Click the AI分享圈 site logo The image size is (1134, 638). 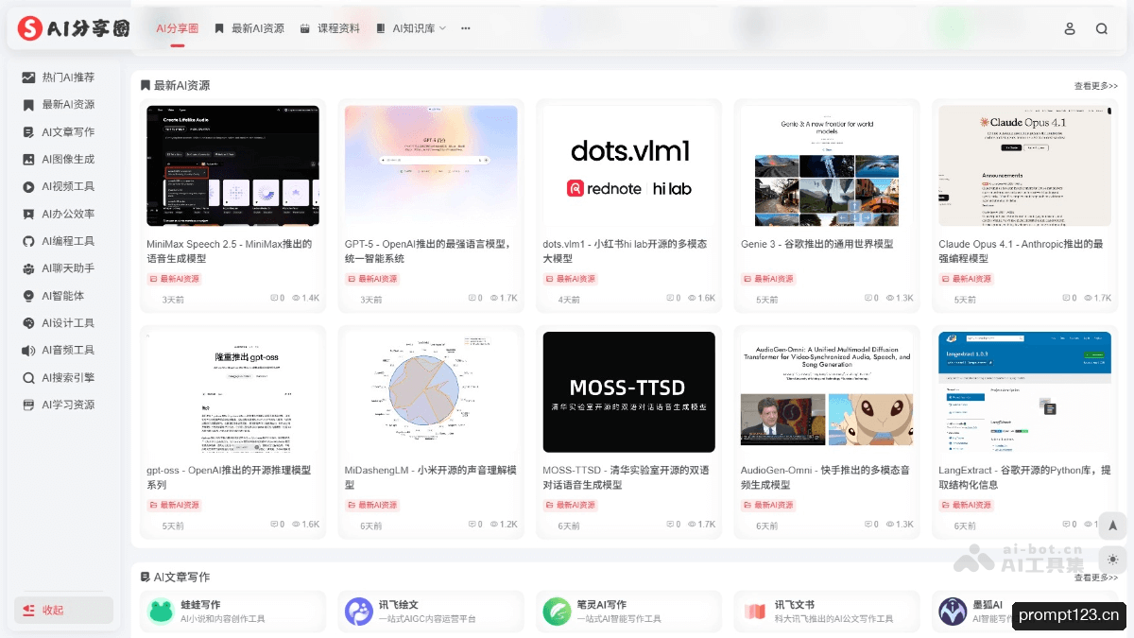(x=74, y=29)
